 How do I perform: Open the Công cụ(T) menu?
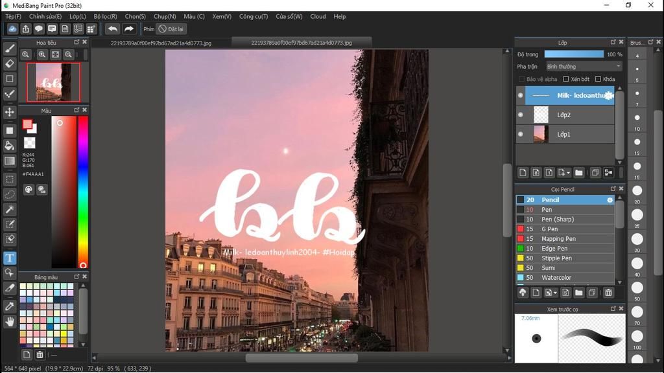[x=254, y=16]
